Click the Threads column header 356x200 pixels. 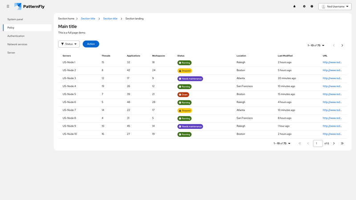click(x=106, y=56)
